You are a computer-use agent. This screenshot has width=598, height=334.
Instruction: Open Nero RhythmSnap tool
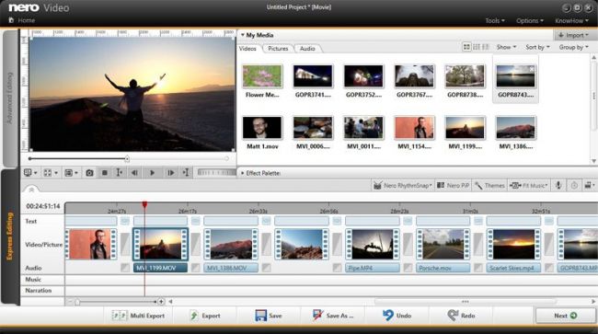403,185
